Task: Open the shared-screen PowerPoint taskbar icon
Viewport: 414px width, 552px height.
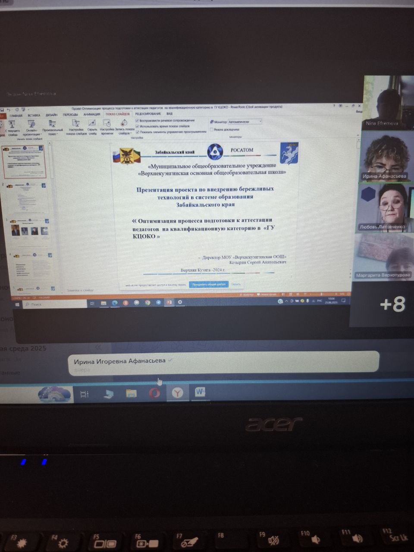Action: [169, 302]
